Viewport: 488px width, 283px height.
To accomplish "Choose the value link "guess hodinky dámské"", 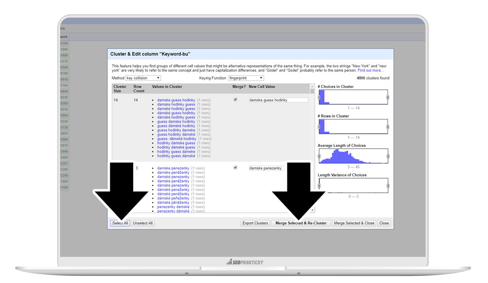I will coord(176,135).
